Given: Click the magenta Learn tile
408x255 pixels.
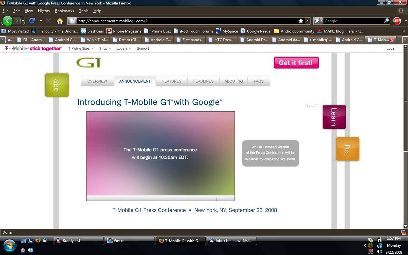Looking at the screenshot, I should [x=334, y=117].
